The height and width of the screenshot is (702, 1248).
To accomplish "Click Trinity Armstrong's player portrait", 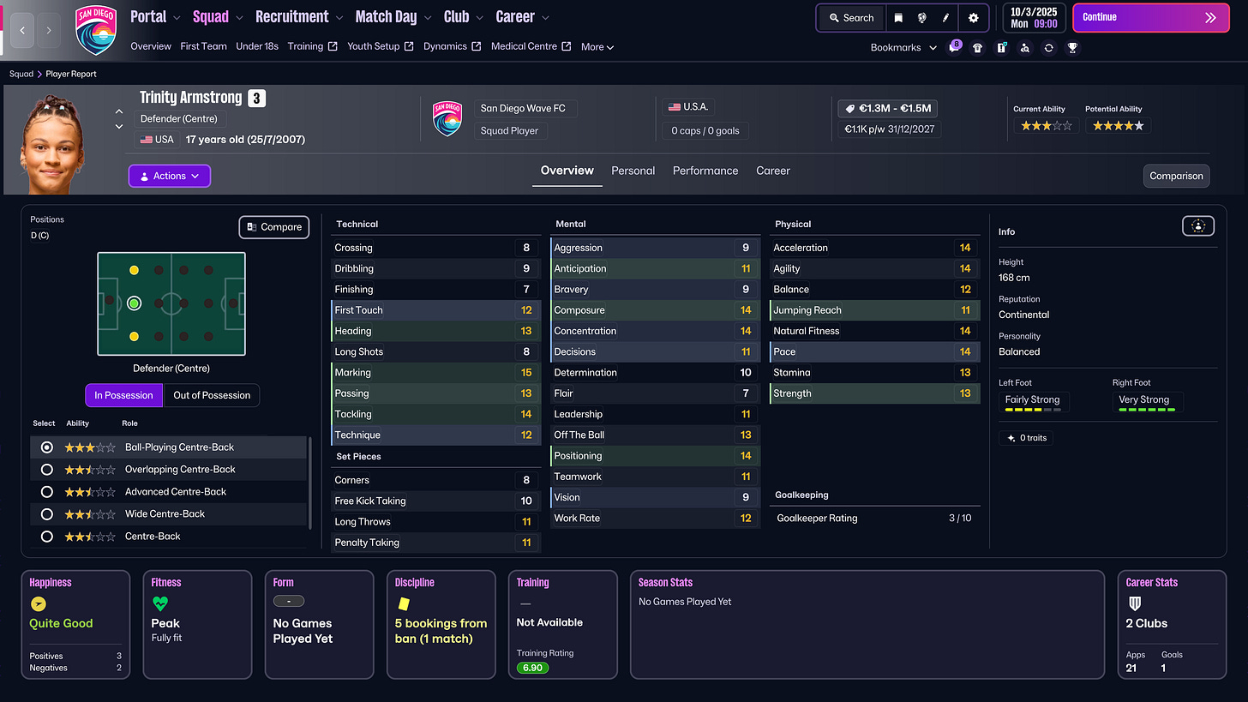I will pos(53,144).
